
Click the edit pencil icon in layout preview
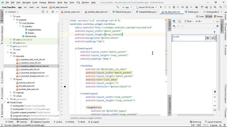(x=213, y=38)
